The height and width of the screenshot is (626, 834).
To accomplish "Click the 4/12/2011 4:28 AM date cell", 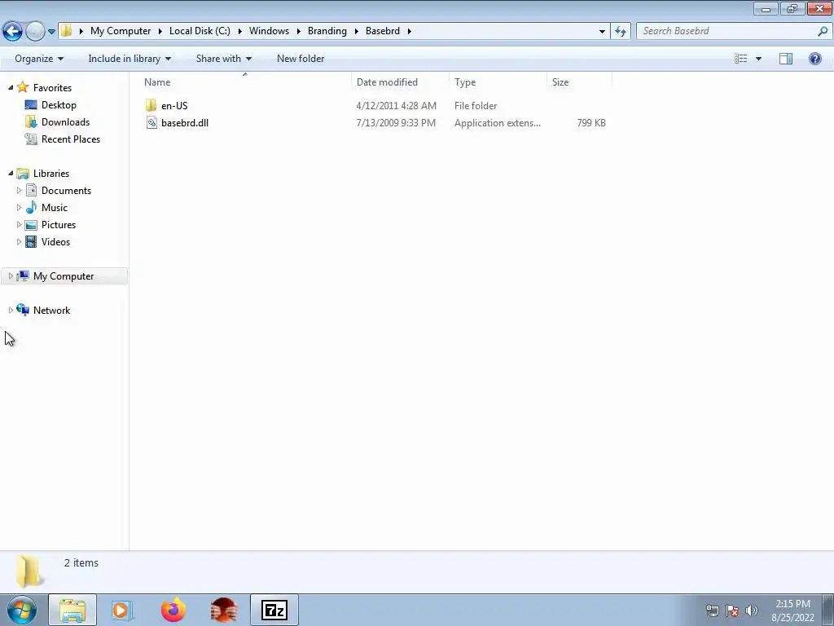I will (x=397, y=106).
